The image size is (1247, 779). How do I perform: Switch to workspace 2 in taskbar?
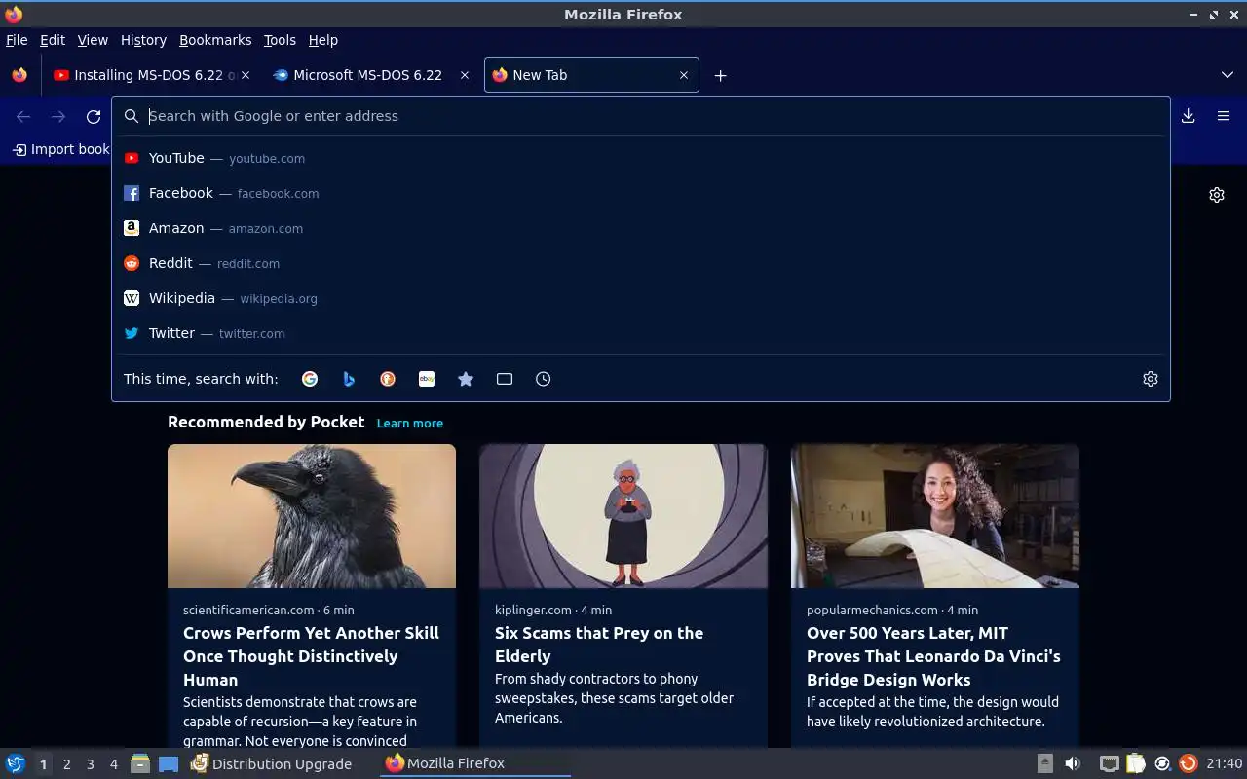click(x=66, y=764)
